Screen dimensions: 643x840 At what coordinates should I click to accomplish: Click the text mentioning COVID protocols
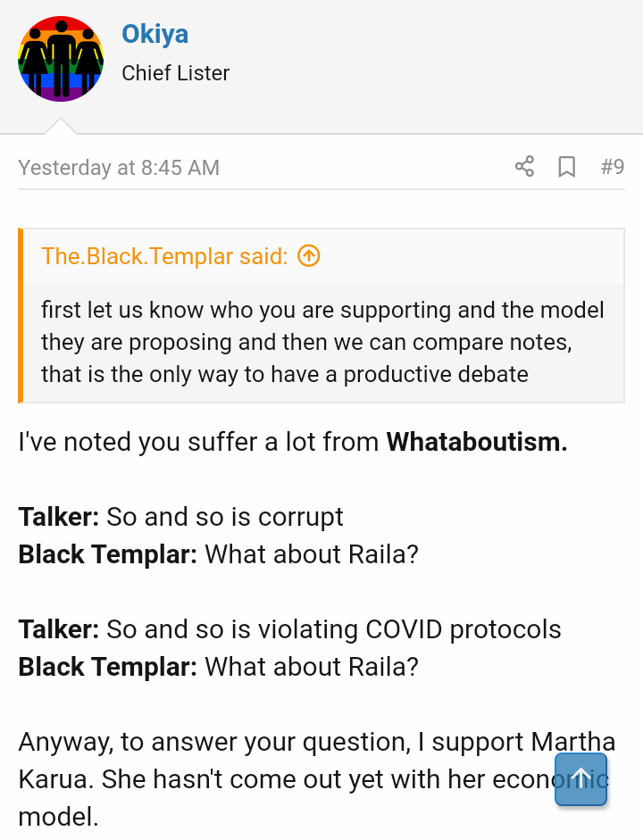[x=334, y=629]
